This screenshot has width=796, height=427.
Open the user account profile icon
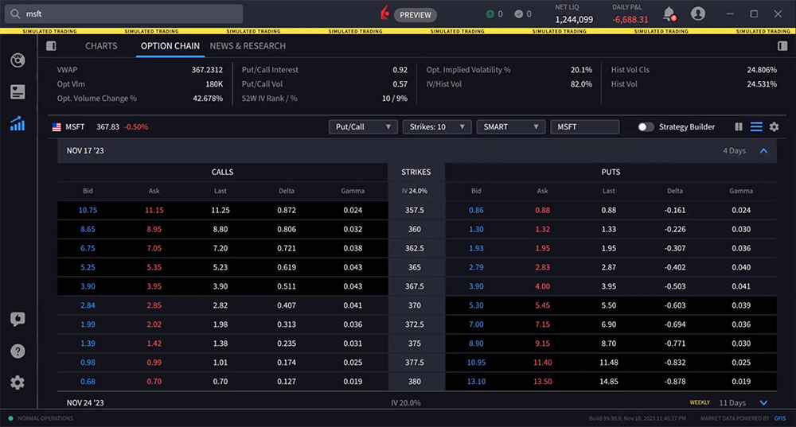(x=698, y=14)
